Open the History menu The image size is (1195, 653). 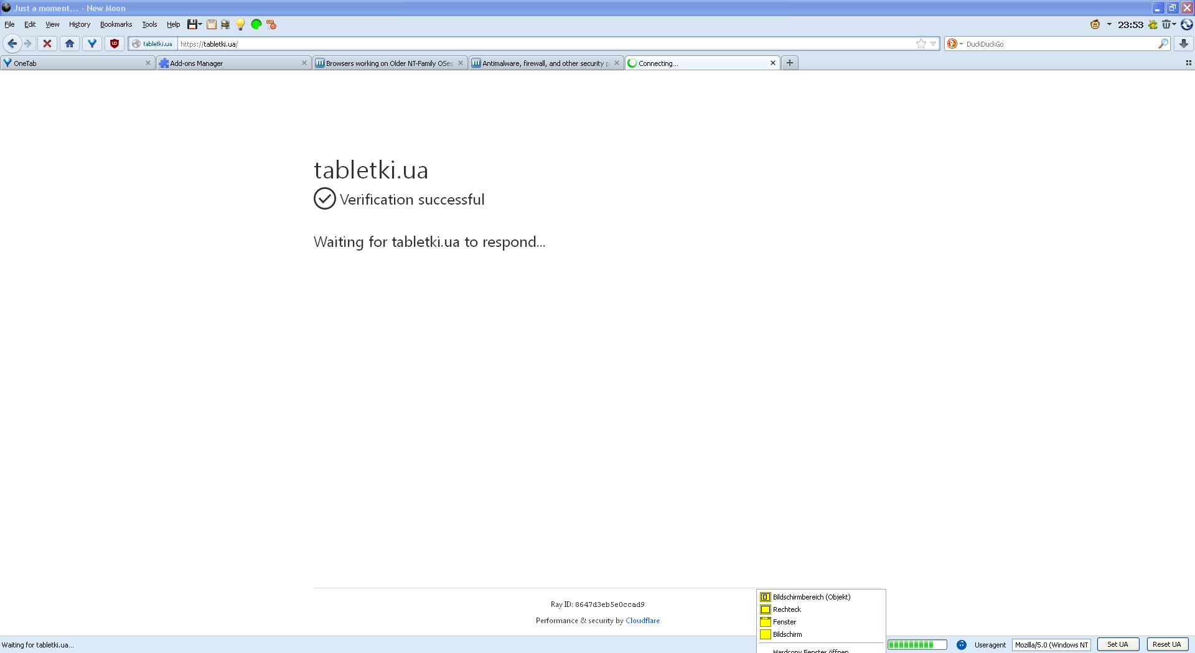coord(80,24)
